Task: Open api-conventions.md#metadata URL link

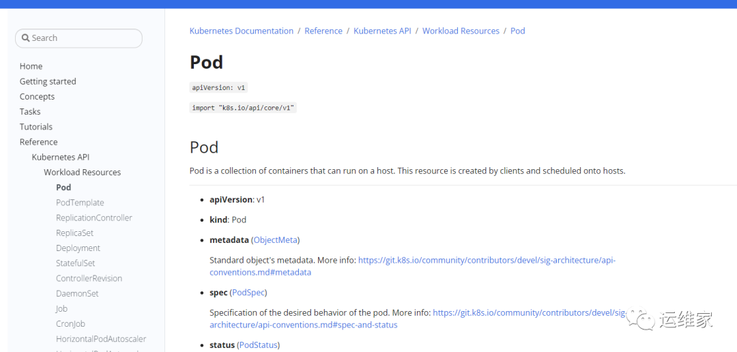Action: click(412, 266)
